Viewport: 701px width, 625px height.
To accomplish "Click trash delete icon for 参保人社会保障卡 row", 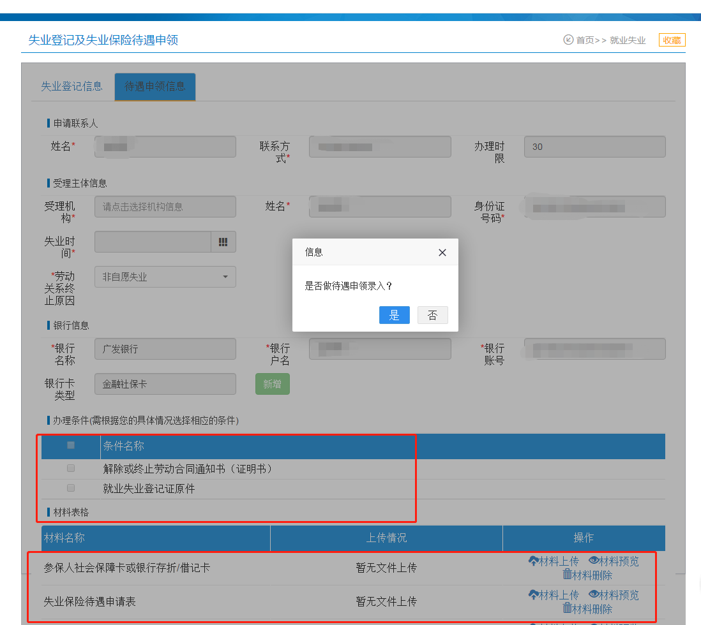I will click(567, 575).
